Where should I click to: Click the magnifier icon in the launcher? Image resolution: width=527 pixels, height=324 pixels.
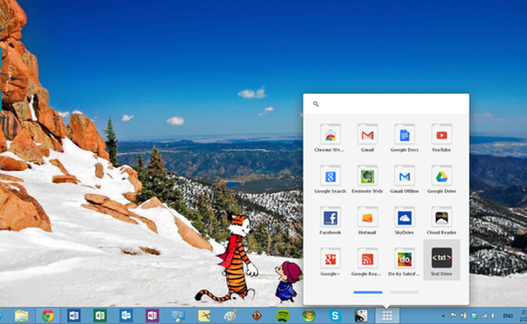(x=315, y=104)
